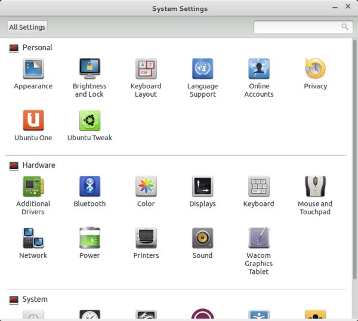Minimize the System Settings window

tap(335, 8)
